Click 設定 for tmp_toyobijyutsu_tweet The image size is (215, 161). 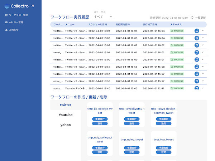coord(132,123)
